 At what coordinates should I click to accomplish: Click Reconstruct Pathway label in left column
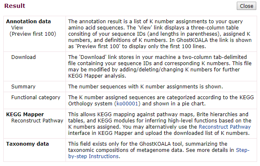pyautogui.click(x=37, y=121)
